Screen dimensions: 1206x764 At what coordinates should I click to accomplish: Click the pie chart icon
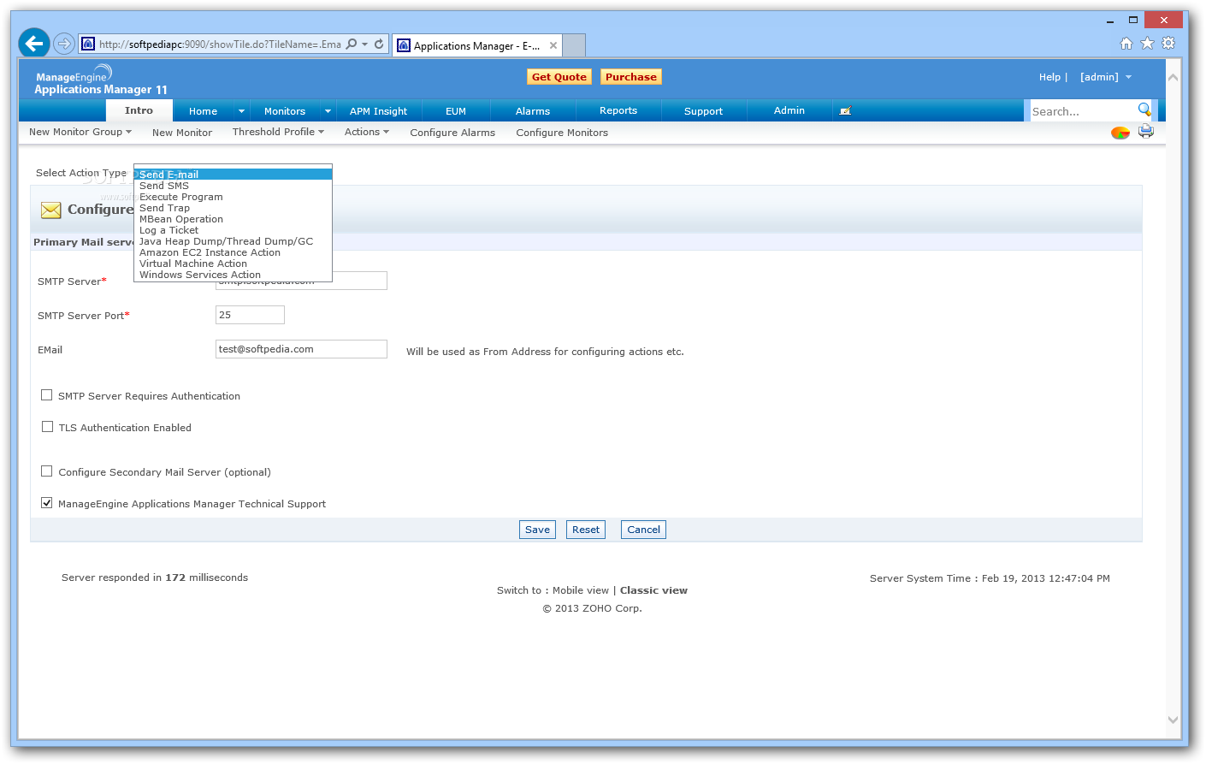coord(1120,133)
